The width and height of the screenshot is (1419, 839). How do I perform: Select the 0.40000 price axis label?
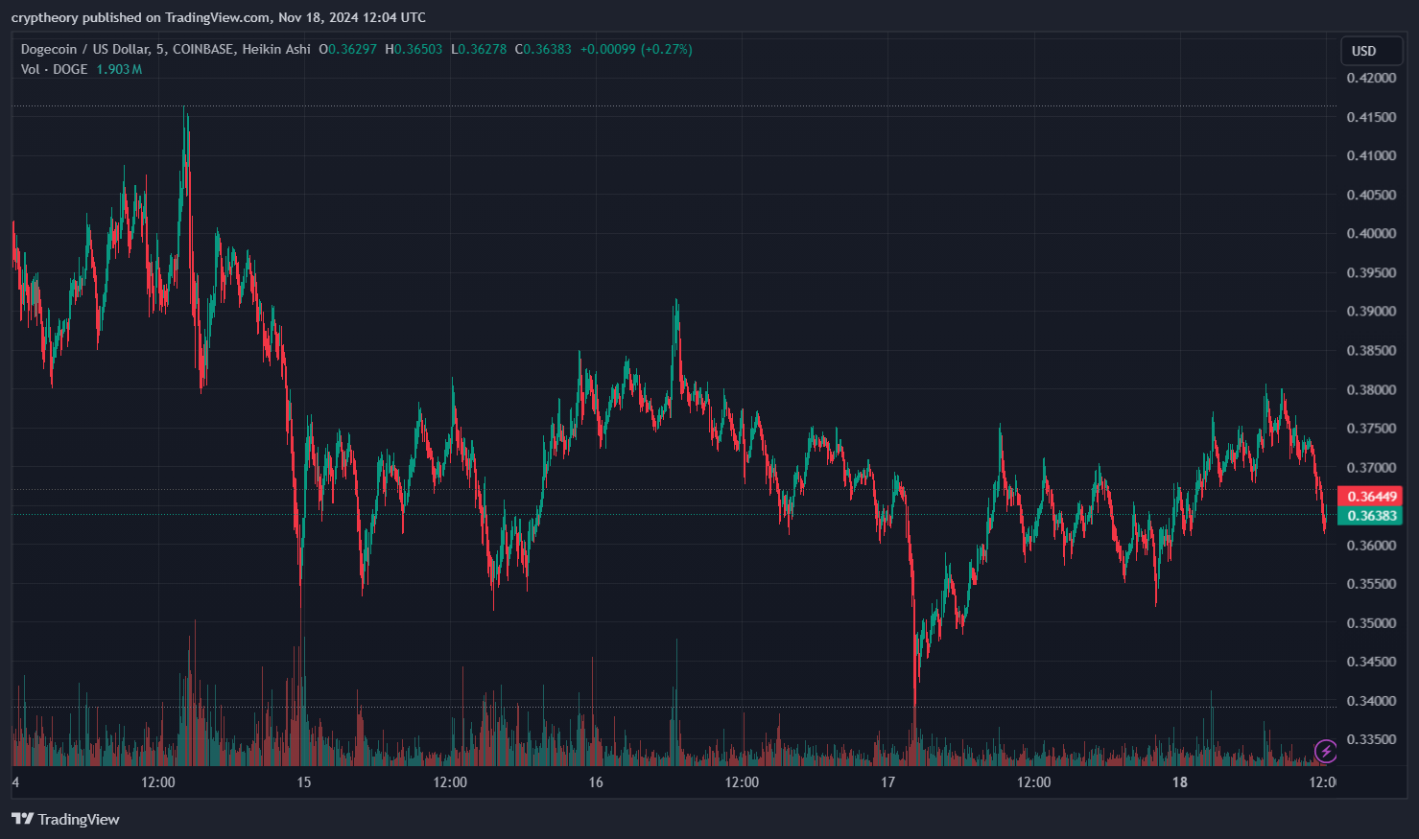pyautogui.click(x=1371, y=233)
